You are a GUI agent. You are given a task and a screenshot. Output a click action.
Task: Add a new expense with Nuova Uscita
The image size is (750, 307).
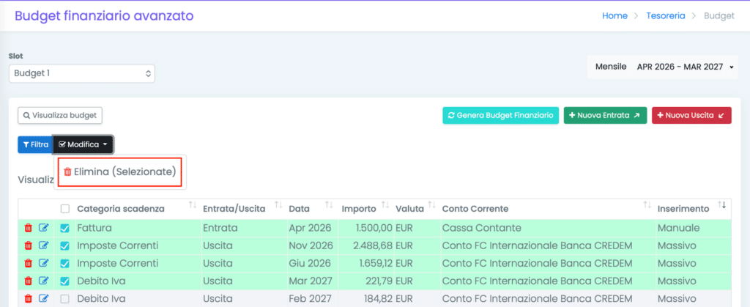pos(691,116)
